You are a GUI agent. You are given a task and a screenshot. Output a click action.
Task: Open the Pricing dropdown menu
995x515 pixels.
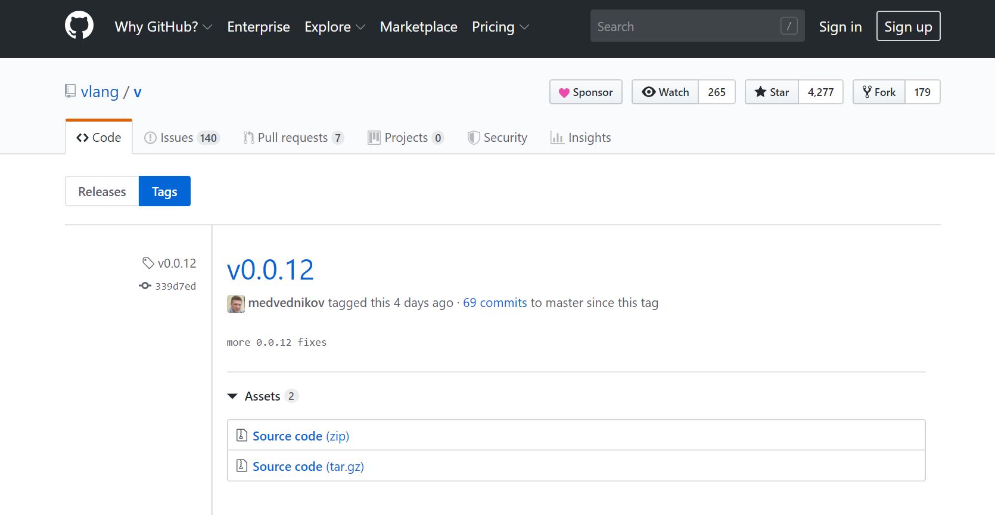[500, 27]
